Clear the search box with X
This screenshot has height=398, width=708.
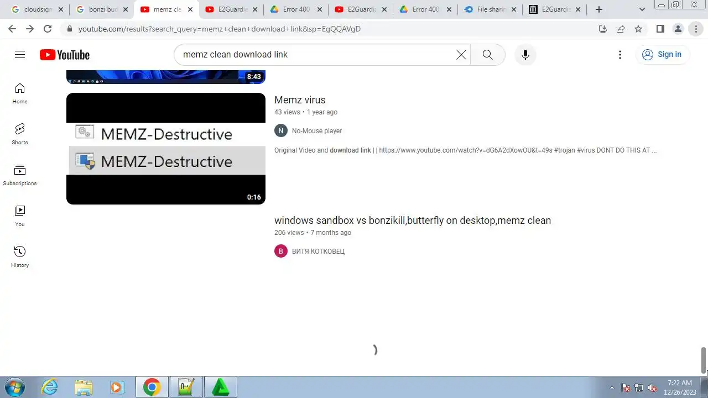(461, 54)
